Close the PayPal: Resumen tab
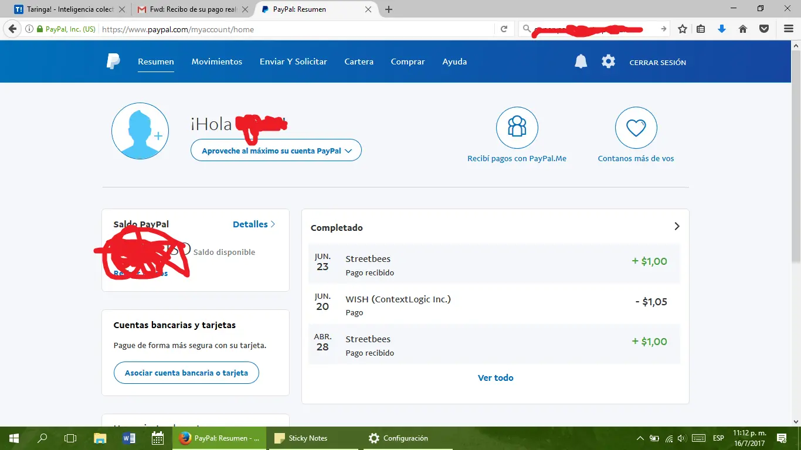Image resolution: width=801 pixels, height=450 pixels. [368, 9]
